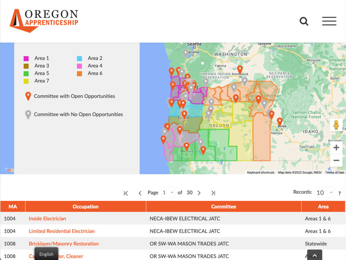The image size is (346, 260).
Task: Open the Limited Residential Electrician link
Action: click(x=61, y=231)
